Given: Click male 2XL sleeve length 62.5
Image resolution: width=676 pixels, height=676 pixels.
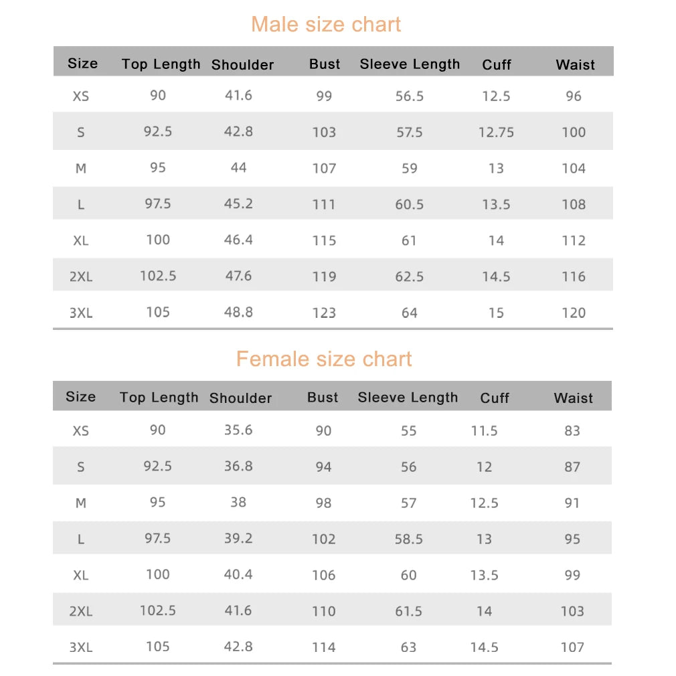Looking at the screenshot, I should 410,276.
